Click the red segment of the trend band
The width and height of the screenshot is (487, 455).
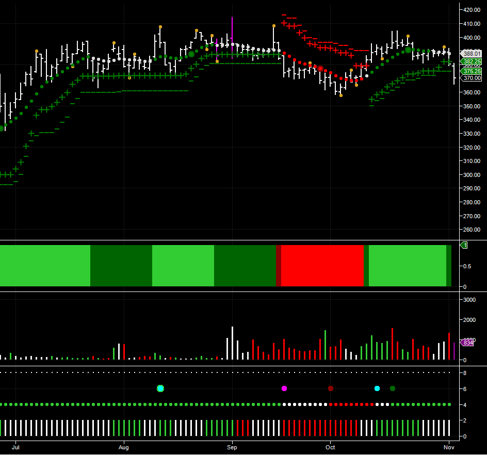322,266
